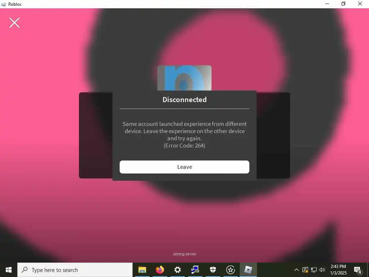Open the volume speaker tray icon
This screenshot has height=277, width=369.
pyautogui.click(x=322, y=270)
